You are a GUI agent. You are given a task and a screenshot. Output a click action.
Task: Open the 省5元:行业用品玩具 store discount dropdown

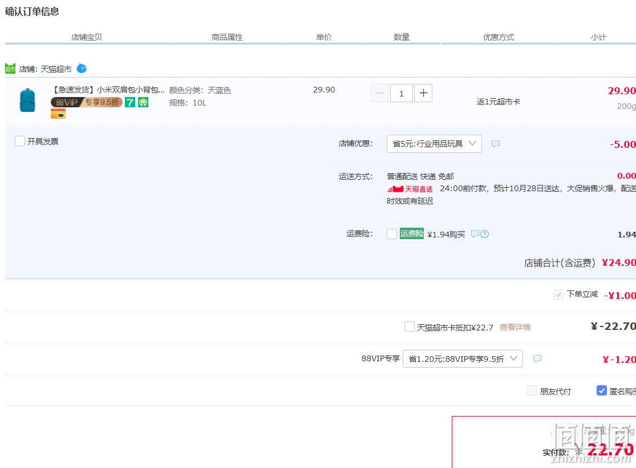pos(435,144)
